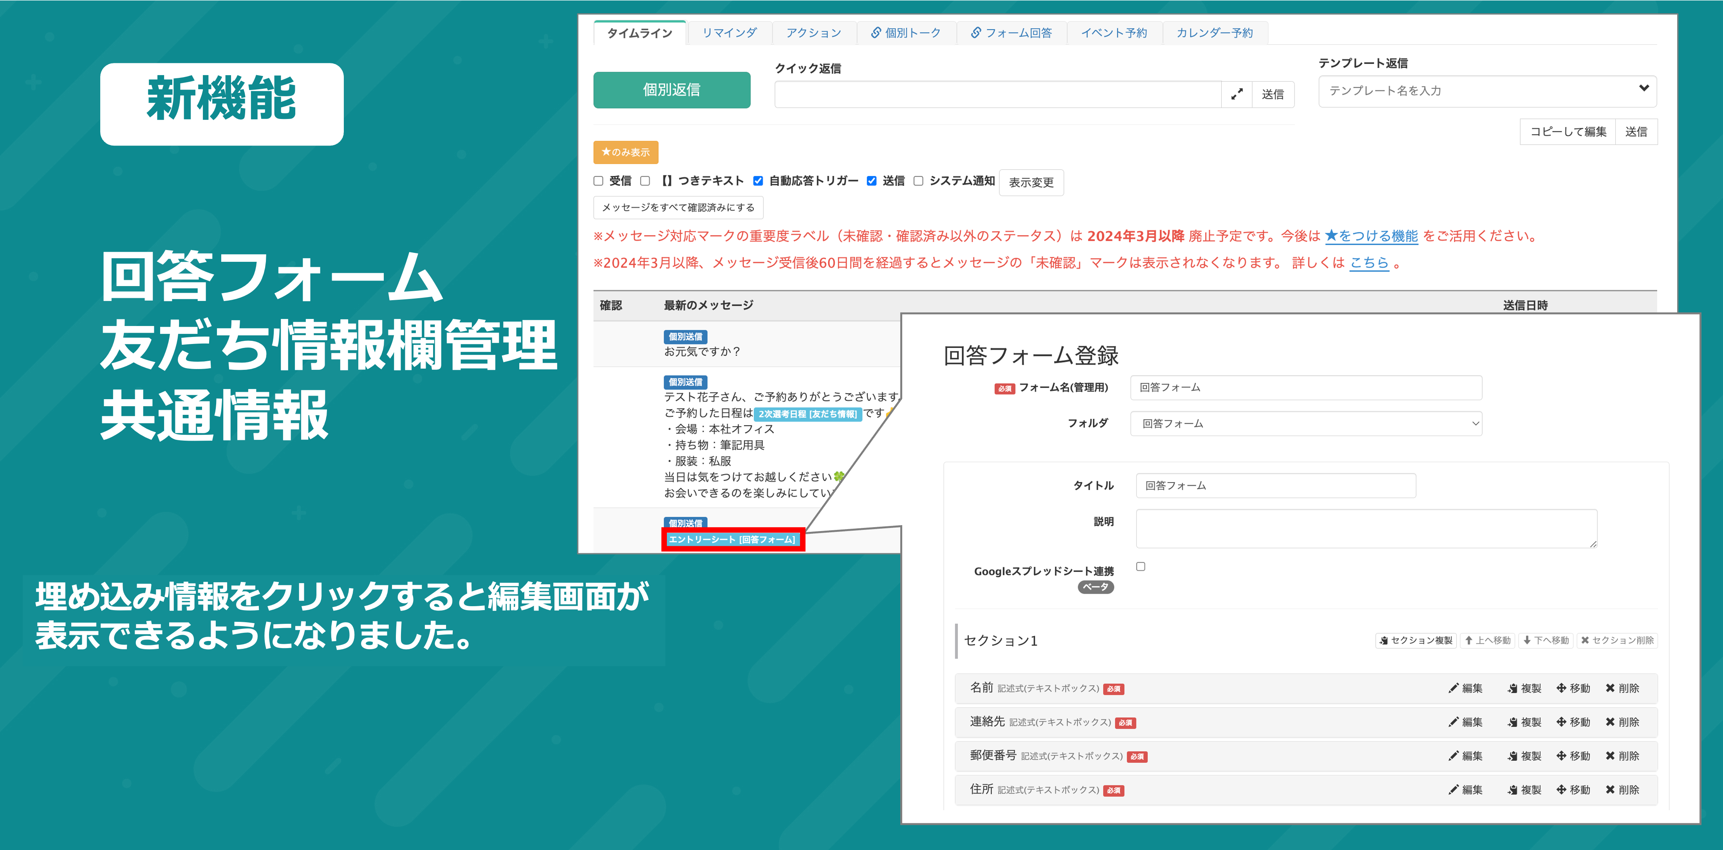
Task: Click the 移動 icon for 連絡先 row
Action: click(x=1561, y=722)
